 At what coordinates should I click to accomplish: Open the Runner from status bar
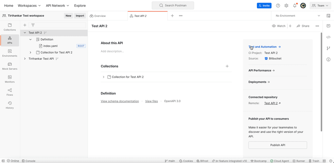click(299, 161)
